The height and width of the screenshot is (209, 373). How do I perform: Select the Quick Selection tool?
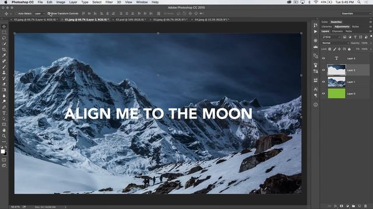point(4,44)
